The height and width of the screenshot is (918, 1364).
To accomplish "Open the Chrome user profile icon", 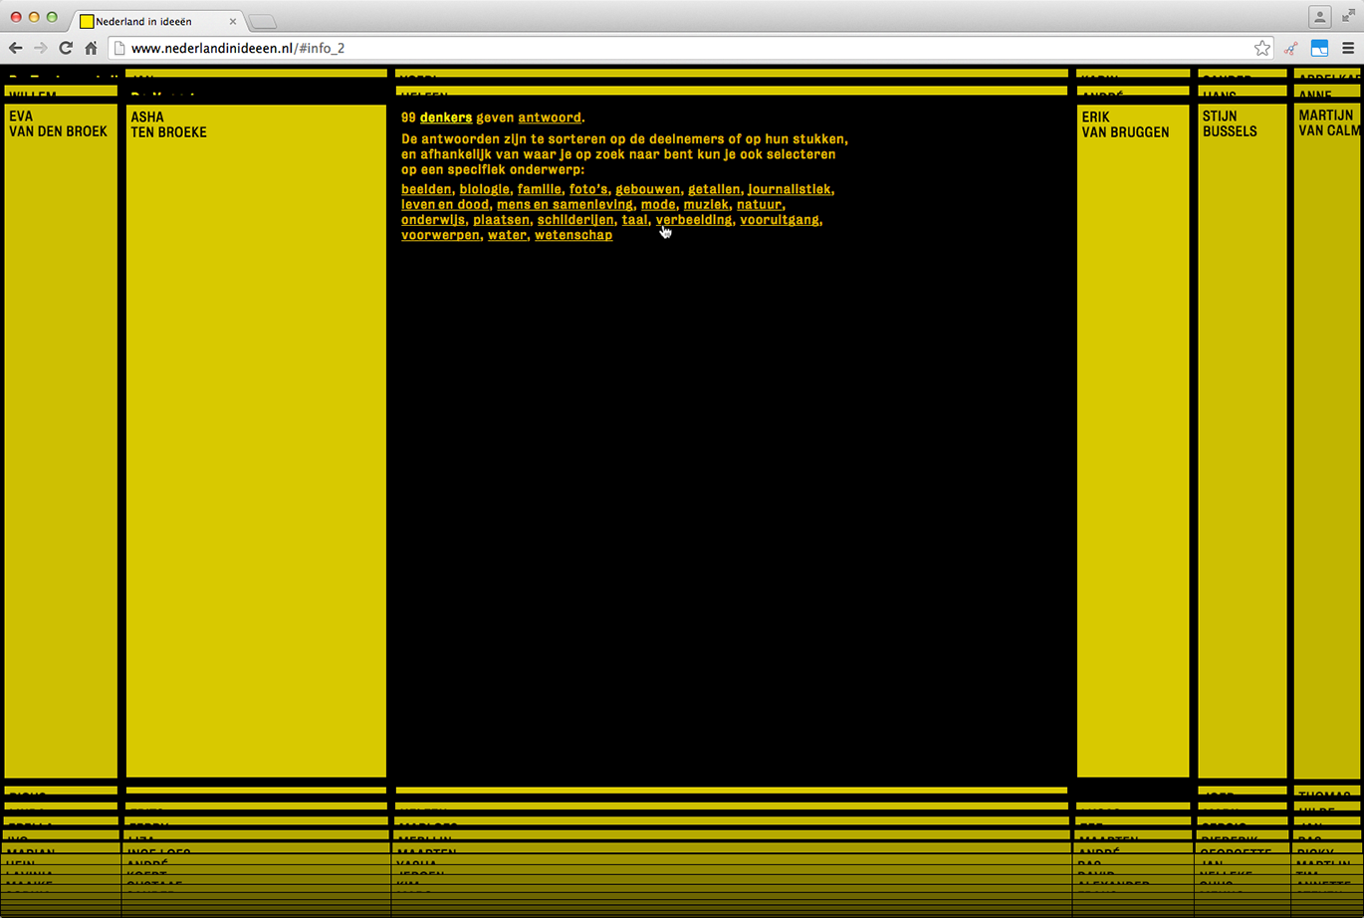I will coord(1319,17).
